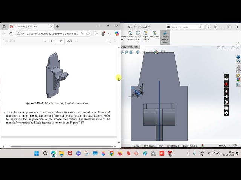Click Fully Defined in the status bar

172,146
